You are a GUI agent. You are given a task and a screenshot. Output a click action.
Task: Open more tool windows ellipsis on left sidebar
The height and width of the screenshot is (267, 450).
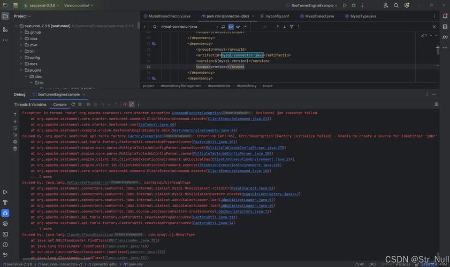pyautogui.click(x=5, y=40)
